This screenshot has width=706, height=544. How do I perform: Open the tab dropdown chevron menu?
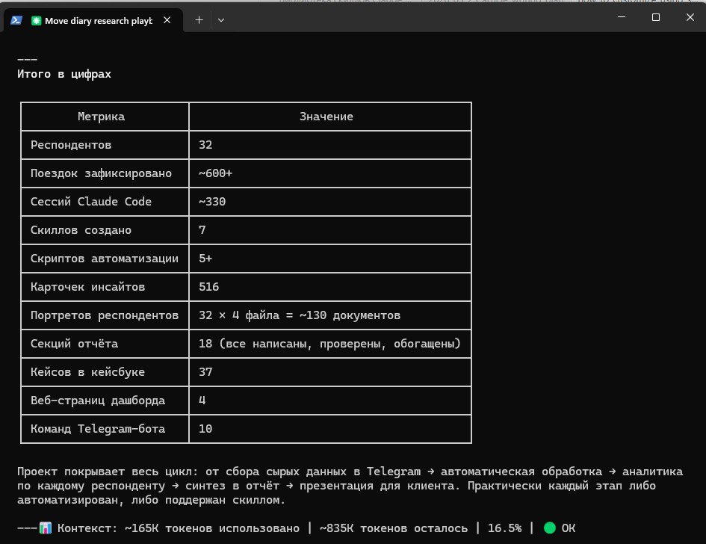(221, 20)
